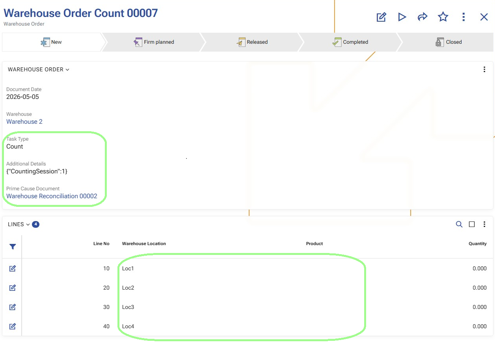
Task: Click quantity 0.000 in Loc4 row
Action: click(x=480, y=326)
